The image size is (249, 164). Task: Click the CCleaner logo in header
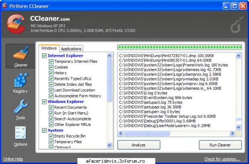[16, 24]
